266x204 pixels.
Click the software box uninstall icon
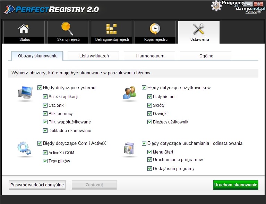pyautogui.click(x=129, y=148)
